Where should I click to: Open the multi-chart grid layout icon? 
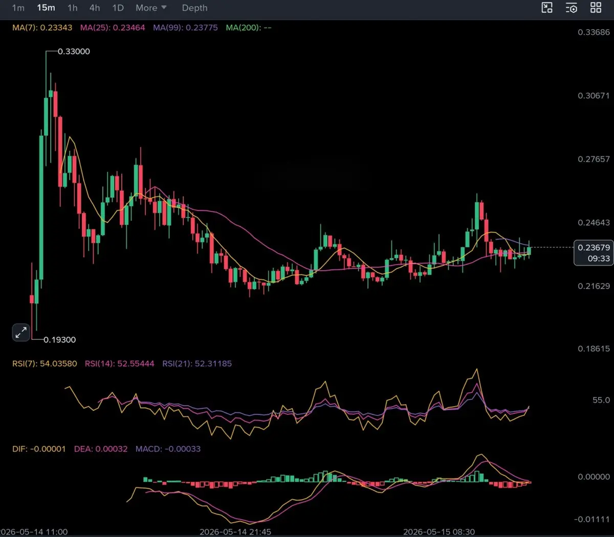(x=596, y=8)
